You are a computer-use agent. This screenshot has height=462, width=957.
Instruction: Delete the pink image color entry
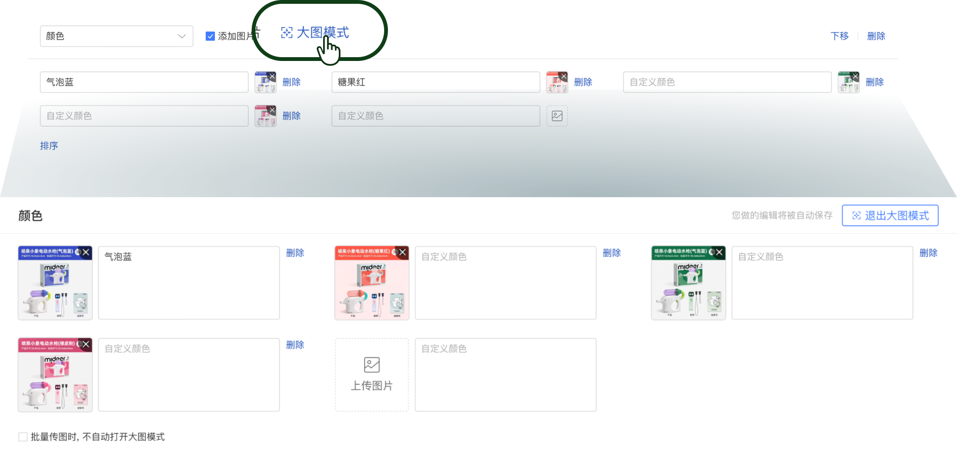pos(295,345)
